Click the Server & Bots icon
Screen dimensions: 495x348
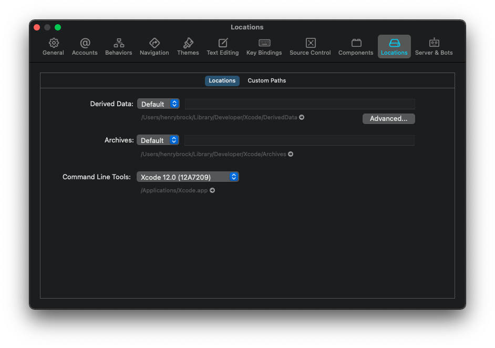coord(434,46)
